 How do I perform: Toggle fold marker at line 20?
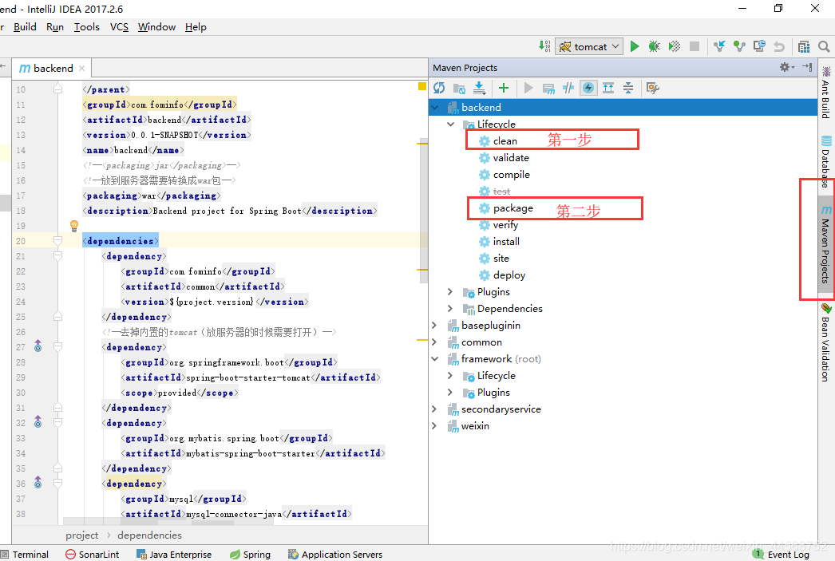coord(57,240)
